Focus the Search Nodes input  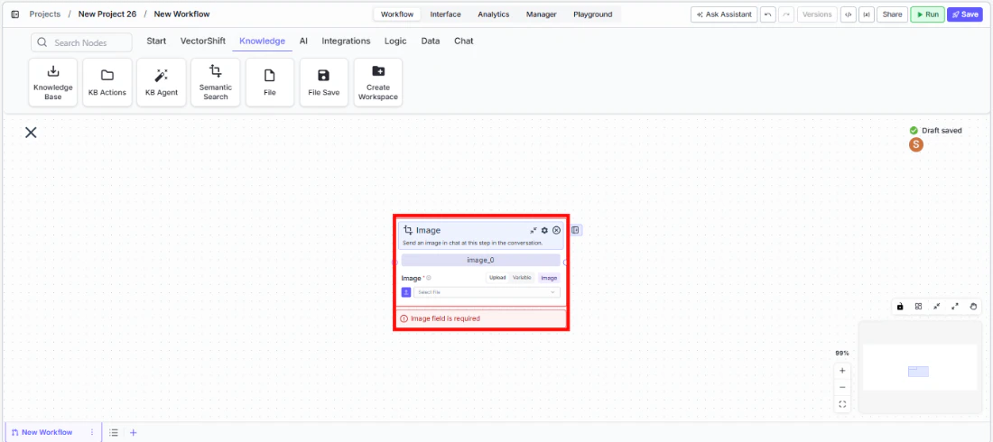click(x=81, y=42)
